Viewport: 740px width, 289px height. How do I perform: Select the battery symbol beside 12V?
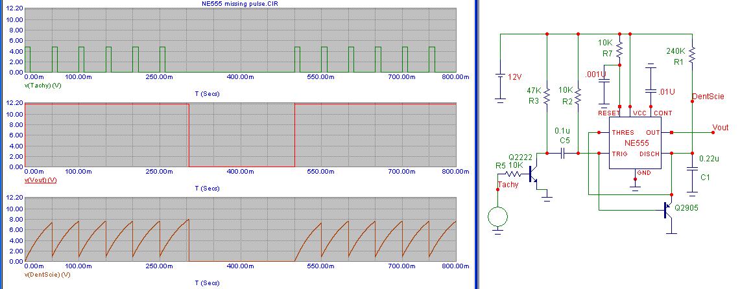click(500, 77)
